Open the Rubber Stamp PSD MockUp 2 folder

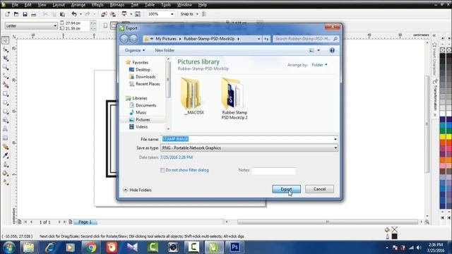tap(234, 99)
